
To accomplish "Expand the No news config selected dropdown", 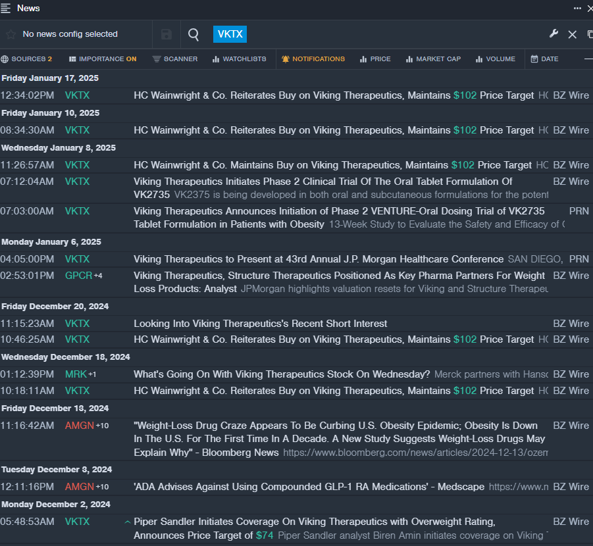I will [70, 34].
